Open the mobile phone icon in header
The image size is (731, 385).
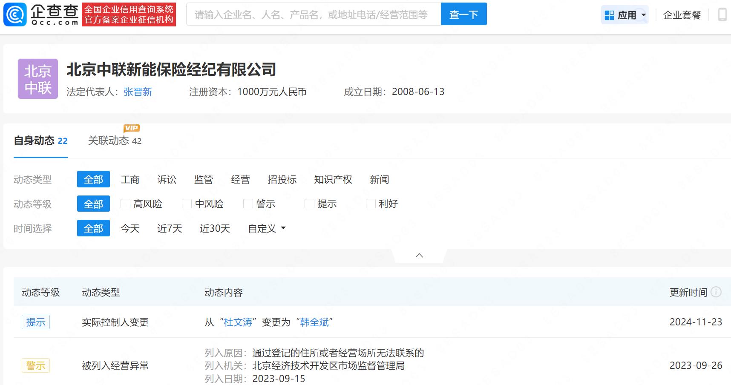point(722,15)
